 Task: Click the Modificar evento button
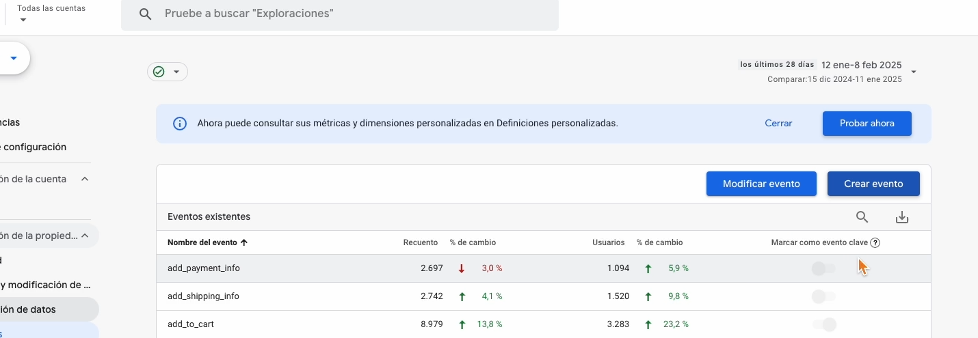click(x=761, y=184)
